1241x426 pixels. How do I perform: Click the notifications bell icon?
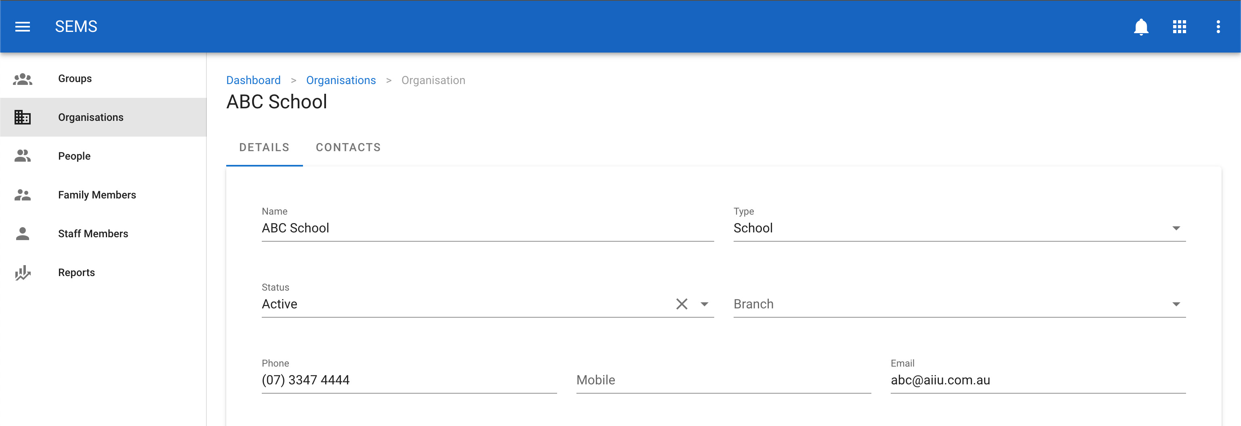click(1141, 27)
